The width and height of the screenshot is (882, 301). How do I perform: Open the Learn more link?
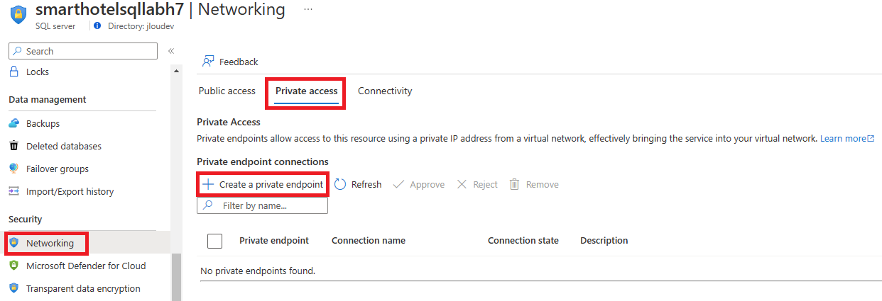pyautogui.click(x=843, y=138)
